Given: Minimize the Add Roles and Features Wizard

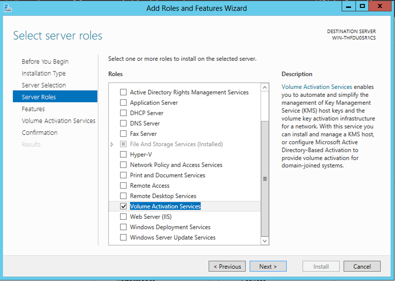Looking at the screenshot, I should pos(349,7).
